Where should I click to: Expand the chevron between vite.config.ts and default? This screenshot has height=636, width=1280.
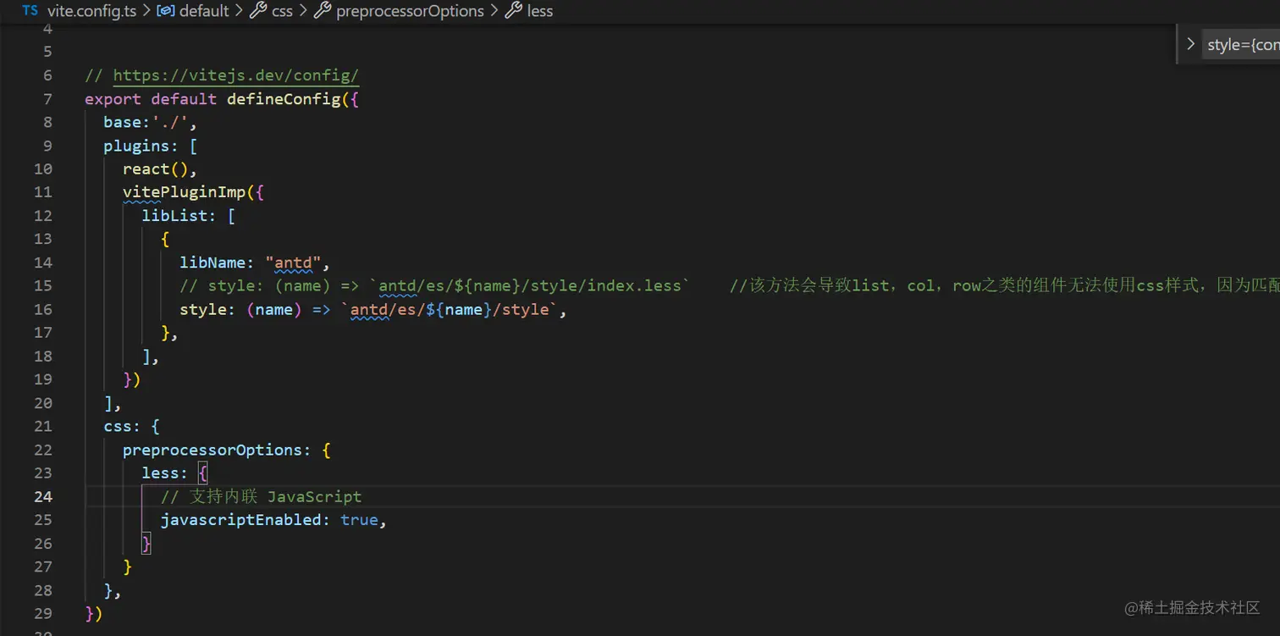click(146, 11)
